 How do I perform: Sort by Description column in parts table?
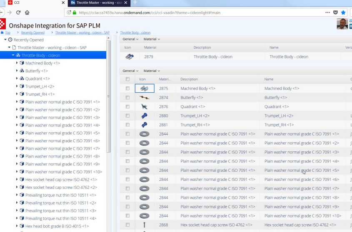189,79
